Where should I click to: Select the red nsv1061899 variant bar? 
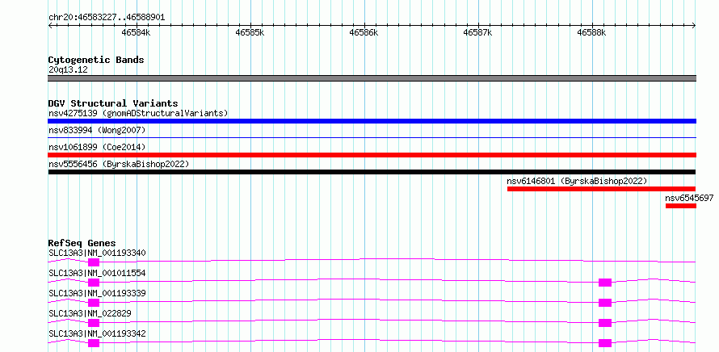click(372, 155)
